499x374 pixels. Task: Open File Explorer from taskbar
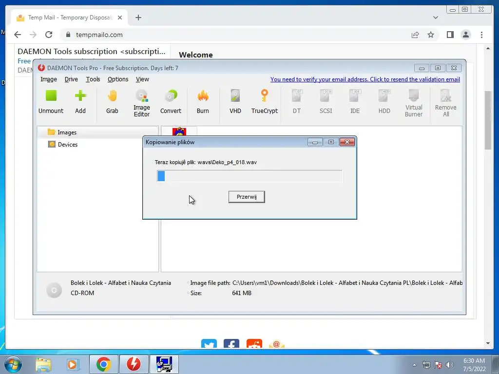click(43, 364)
